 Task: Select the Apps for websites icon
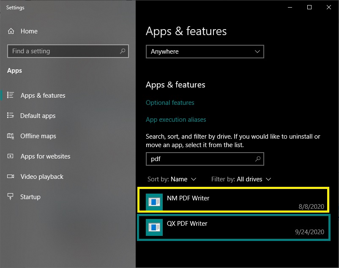tap(11, 156)
